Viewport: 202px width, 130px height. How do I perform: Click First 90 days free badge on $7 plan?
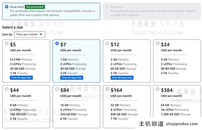click(x=72, y=78)
